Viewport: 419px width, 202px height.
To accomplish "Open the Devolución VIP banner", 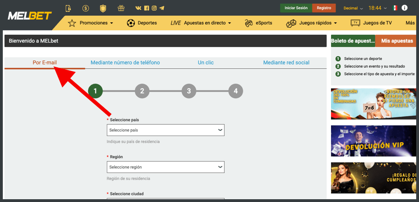I will click(x=372, y=141).
